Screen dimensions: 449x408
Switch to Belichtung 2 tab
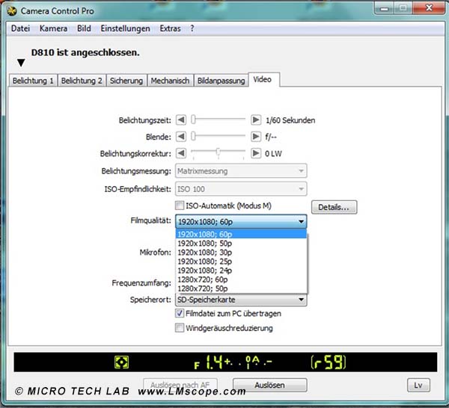click(82, 81)
